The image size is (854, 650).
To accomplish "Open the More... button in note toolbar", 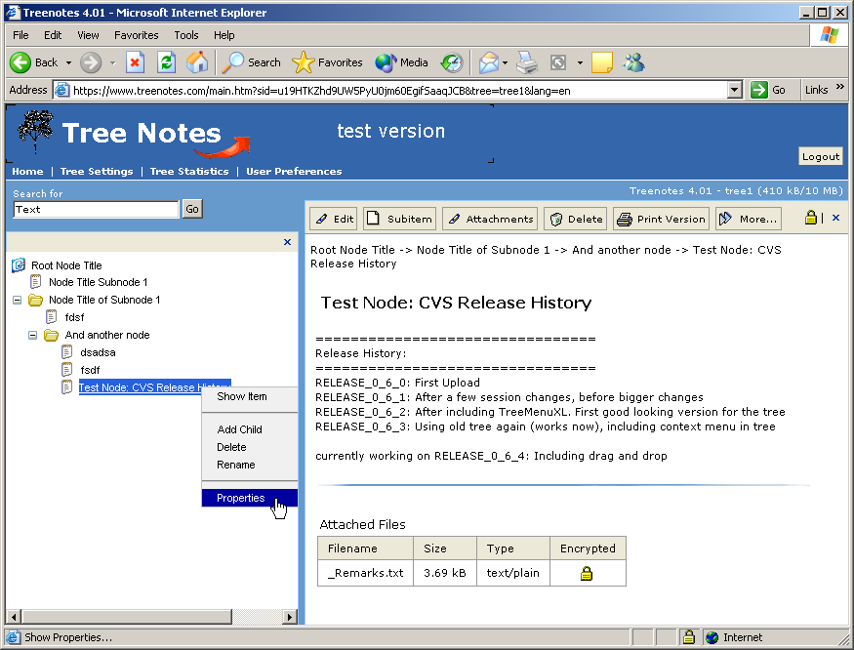I will (749, 219).
